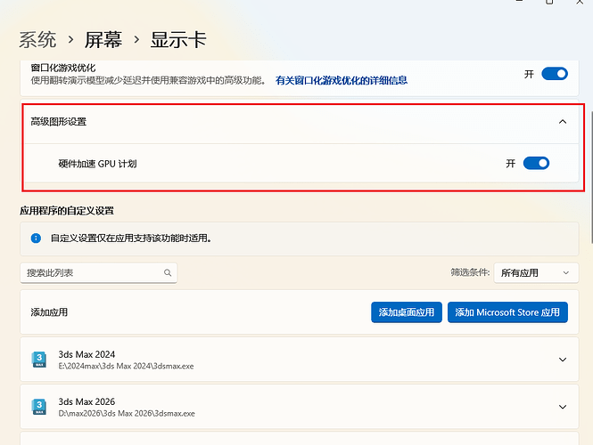Image resolution: width=593 pixels, height=445 pixels.
Task: Navigate to 屏幕 in the breadcrumb
Action: coord(103,40)
